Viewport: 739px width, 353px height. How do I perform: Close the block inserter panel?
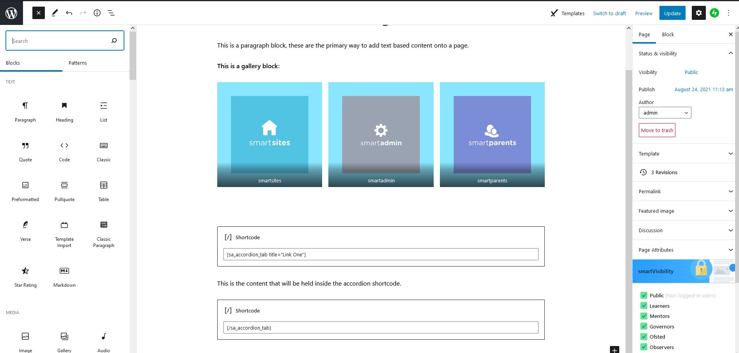[x=39, y=13]
